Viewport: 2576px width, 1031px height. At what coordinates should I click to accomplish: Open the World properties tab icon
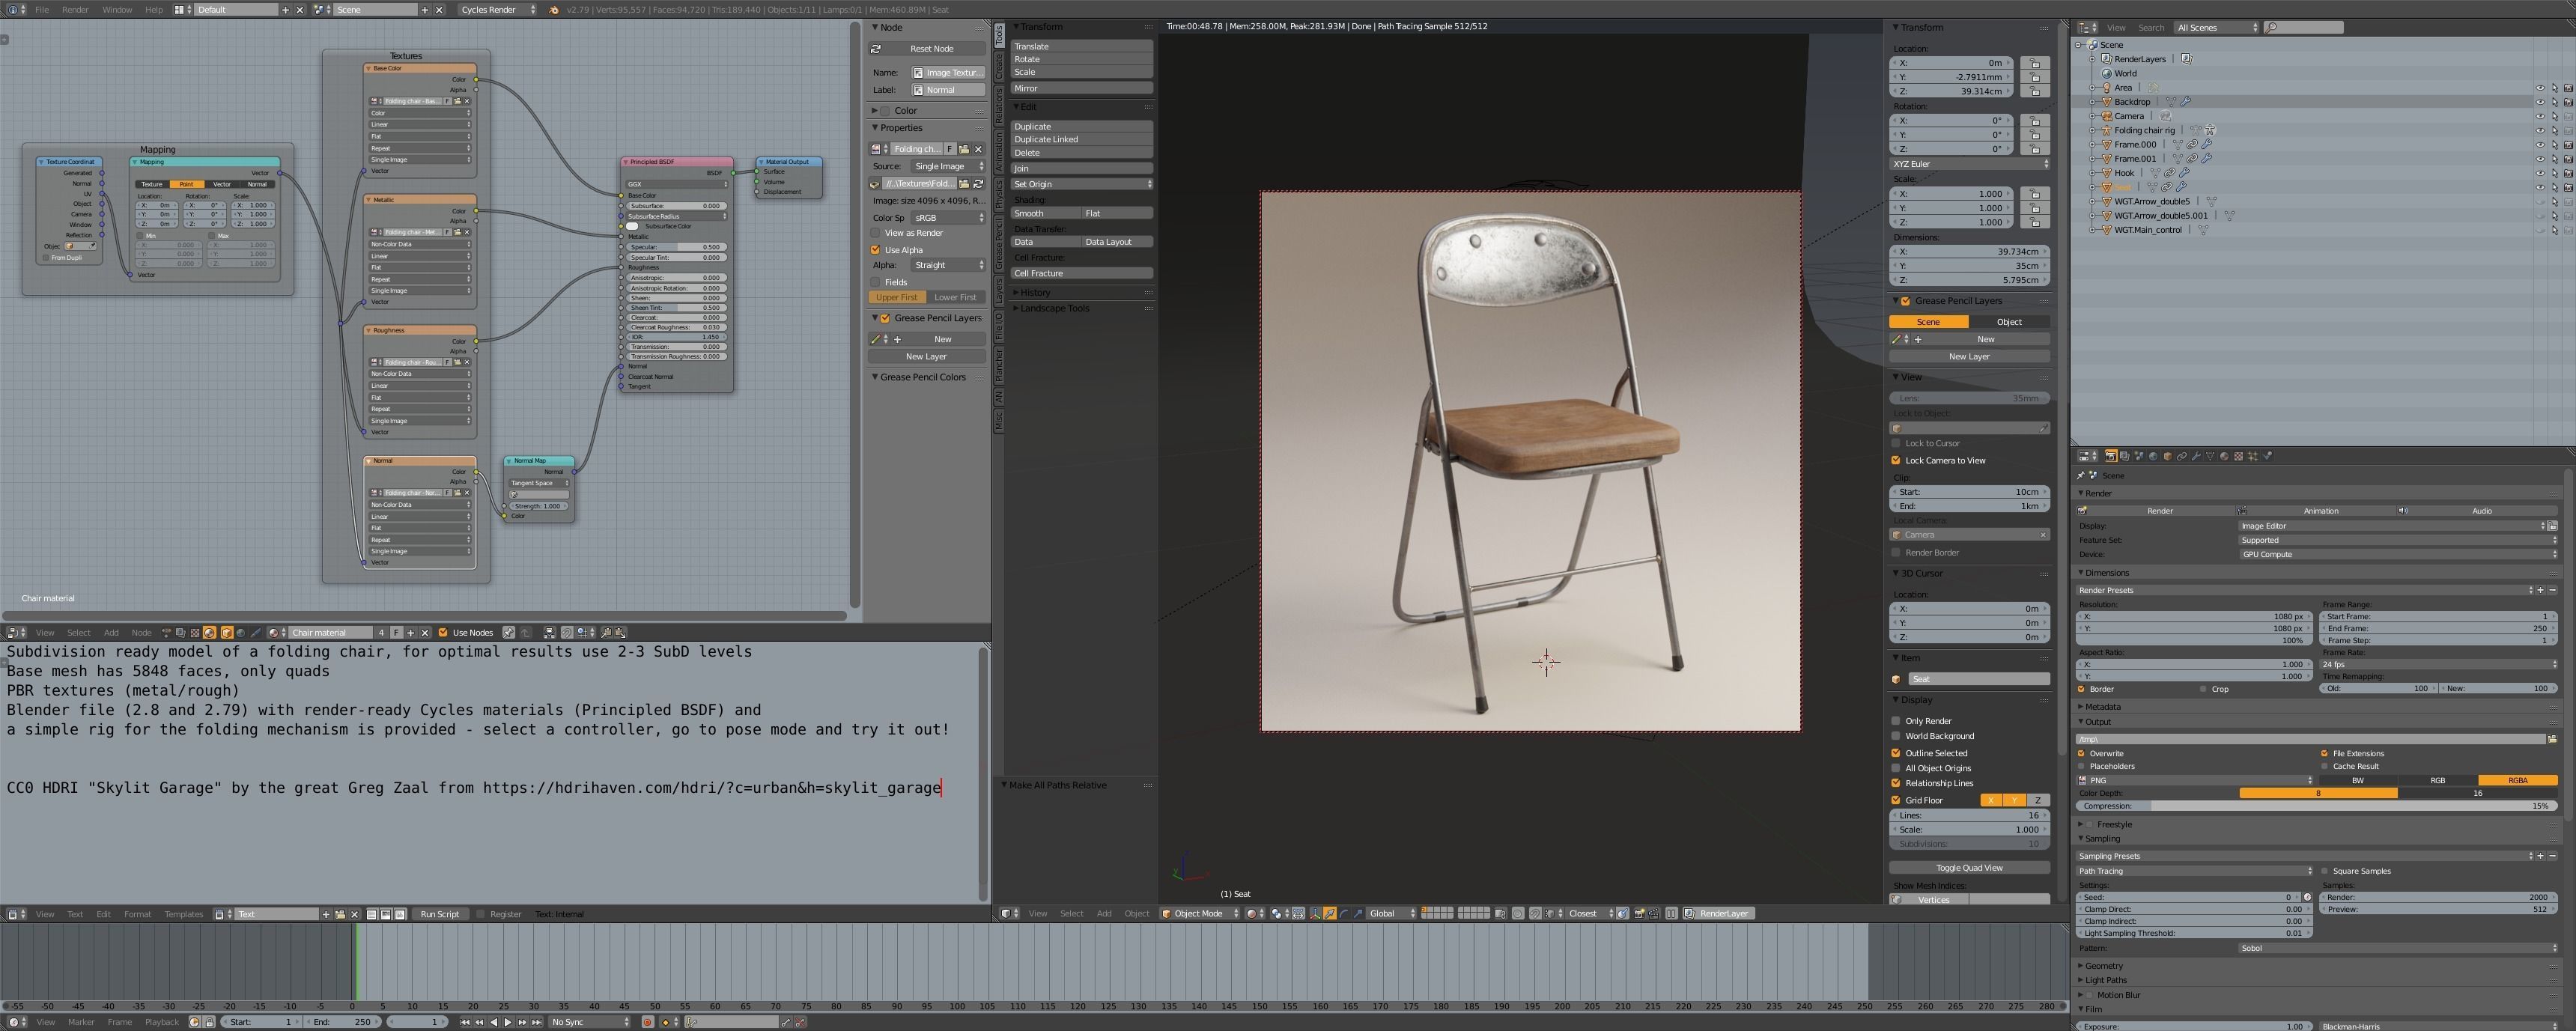click(2153, 456)
